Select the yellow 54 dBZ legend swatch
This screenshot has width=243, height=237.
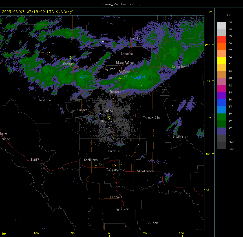(222, 61)
